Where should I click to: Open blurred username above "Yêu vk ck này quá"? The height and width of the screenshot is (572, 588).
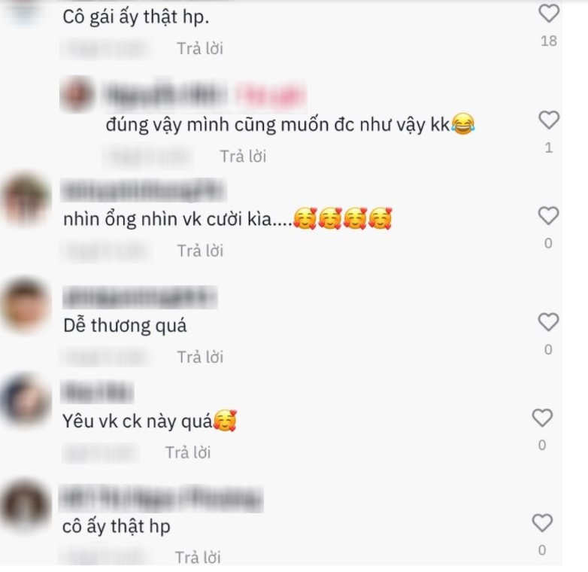pyautogui.click(x=97, y=392)
